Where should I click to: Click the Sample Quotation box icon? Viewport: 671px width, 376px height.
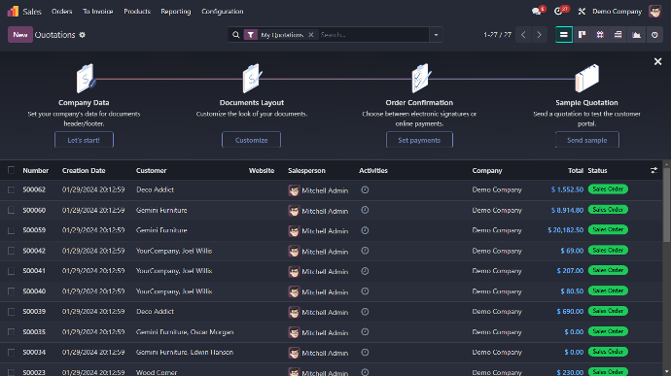(586, 78)
